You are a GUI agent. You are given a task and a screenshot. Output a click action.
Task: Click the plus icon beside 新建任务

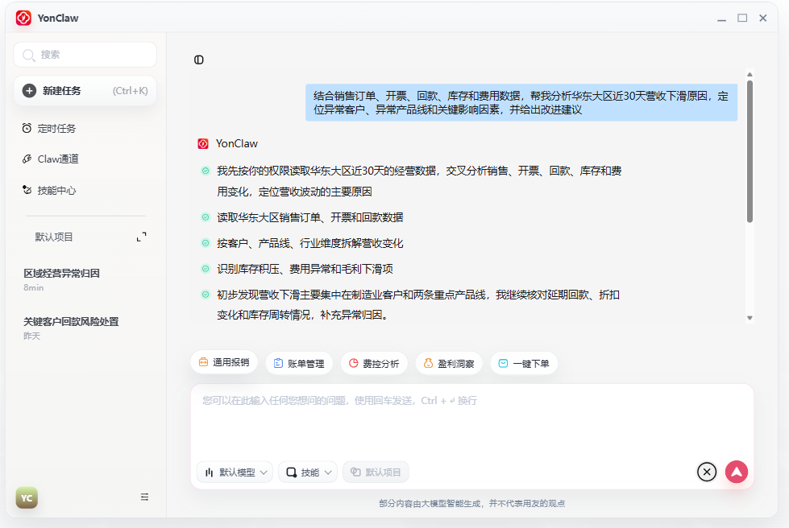29,91
